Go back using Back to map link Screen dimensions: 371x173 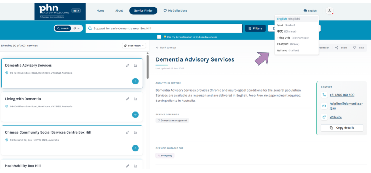pyautogui.click(x=166, y=48)
